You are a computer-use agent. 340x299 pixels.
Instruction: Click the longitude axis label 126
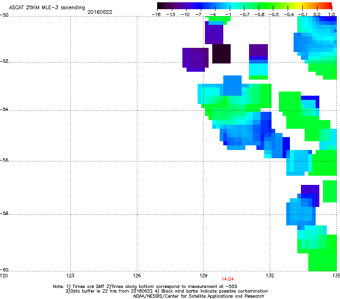(x=137, y=276)
